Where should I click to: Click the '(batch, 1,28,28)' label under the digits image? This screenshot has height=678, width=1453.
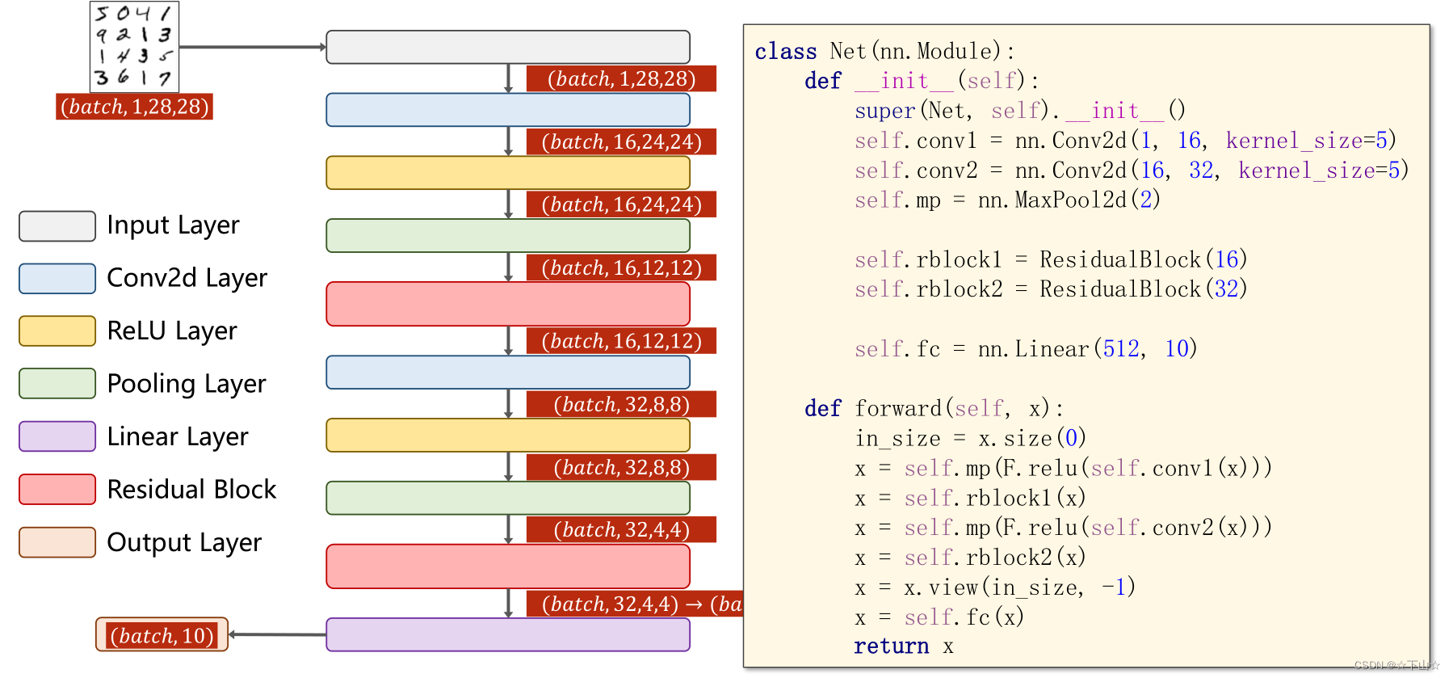(x=134, y=107)
